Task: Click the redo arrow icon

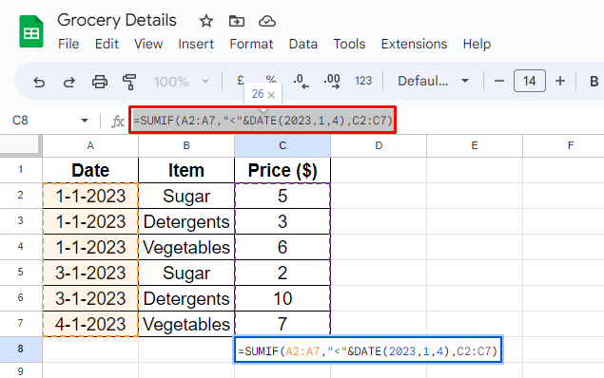Action: click(x=68, y=82)
